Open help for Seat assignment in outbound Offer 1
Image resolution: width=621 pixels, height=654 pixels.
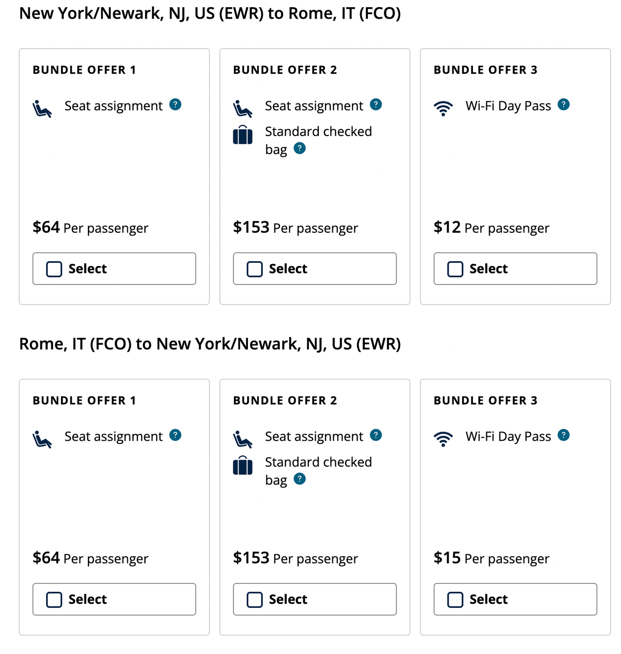175,105
